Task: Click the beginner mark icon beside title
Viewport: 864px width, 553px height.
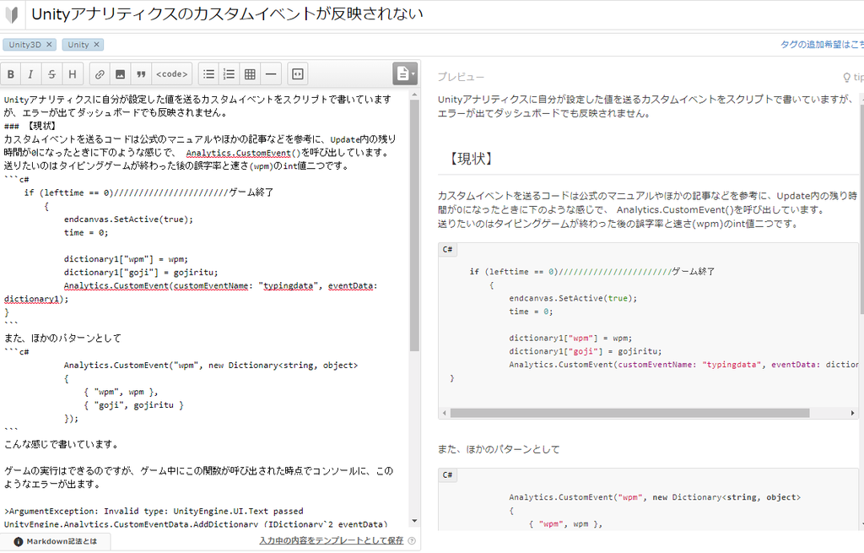Action: [12, 15]
